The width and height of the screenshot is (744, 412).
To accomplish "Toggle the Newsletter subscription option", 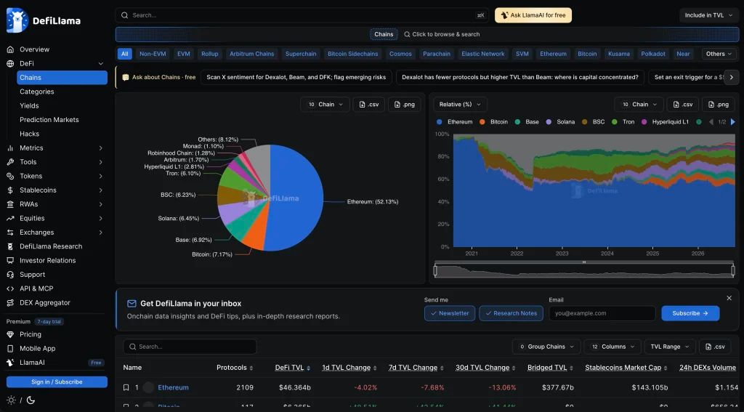I will [x=449, y=313].
